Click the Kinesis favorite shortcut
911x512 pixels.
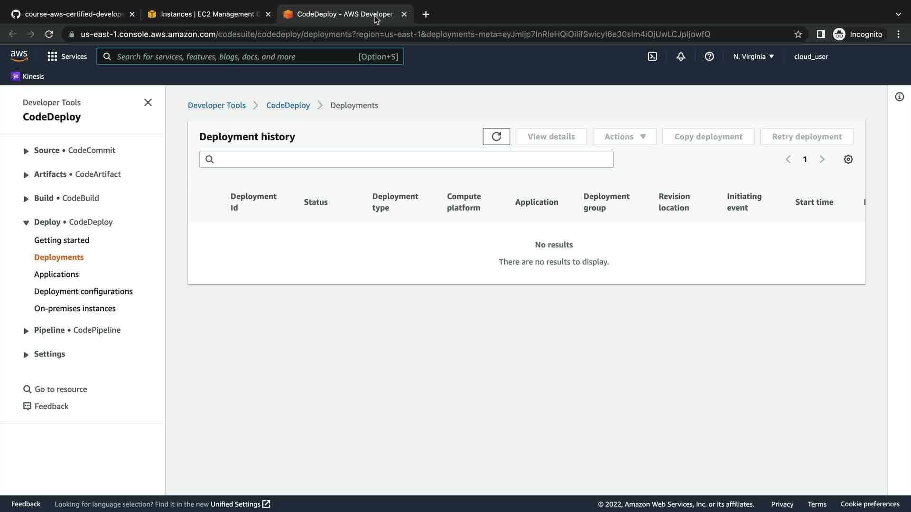[x=28, y=76]
